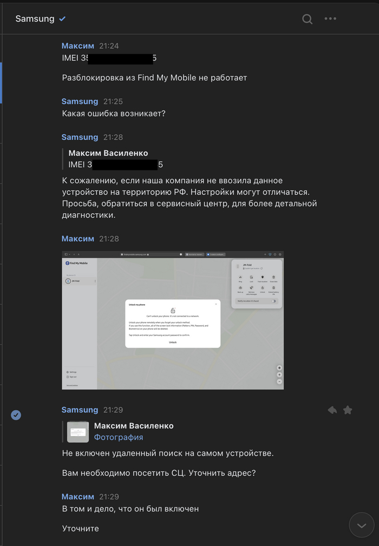The image size is (379, 546).
Task: Open the quoted photo thumbnail in the 21:29 reply
Action: pos(77,432)
